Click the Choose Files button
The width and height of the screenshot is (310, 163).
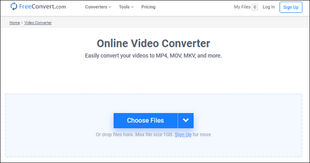pyautogui.click(x=145, y=120)
